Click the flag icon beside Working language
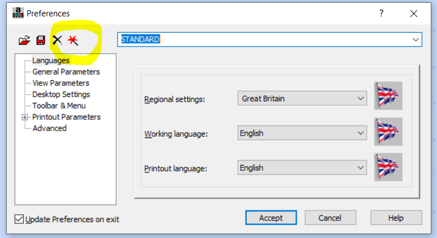This screenshot has height=238, width=437. pos(388,132)
